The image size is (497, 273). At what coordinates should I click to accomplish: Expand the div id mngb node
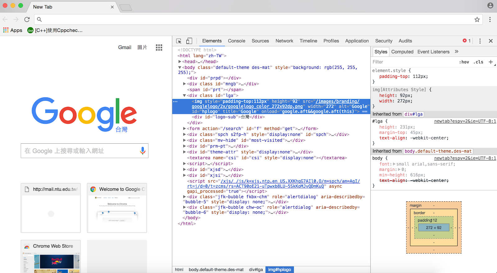coord(184,84)
